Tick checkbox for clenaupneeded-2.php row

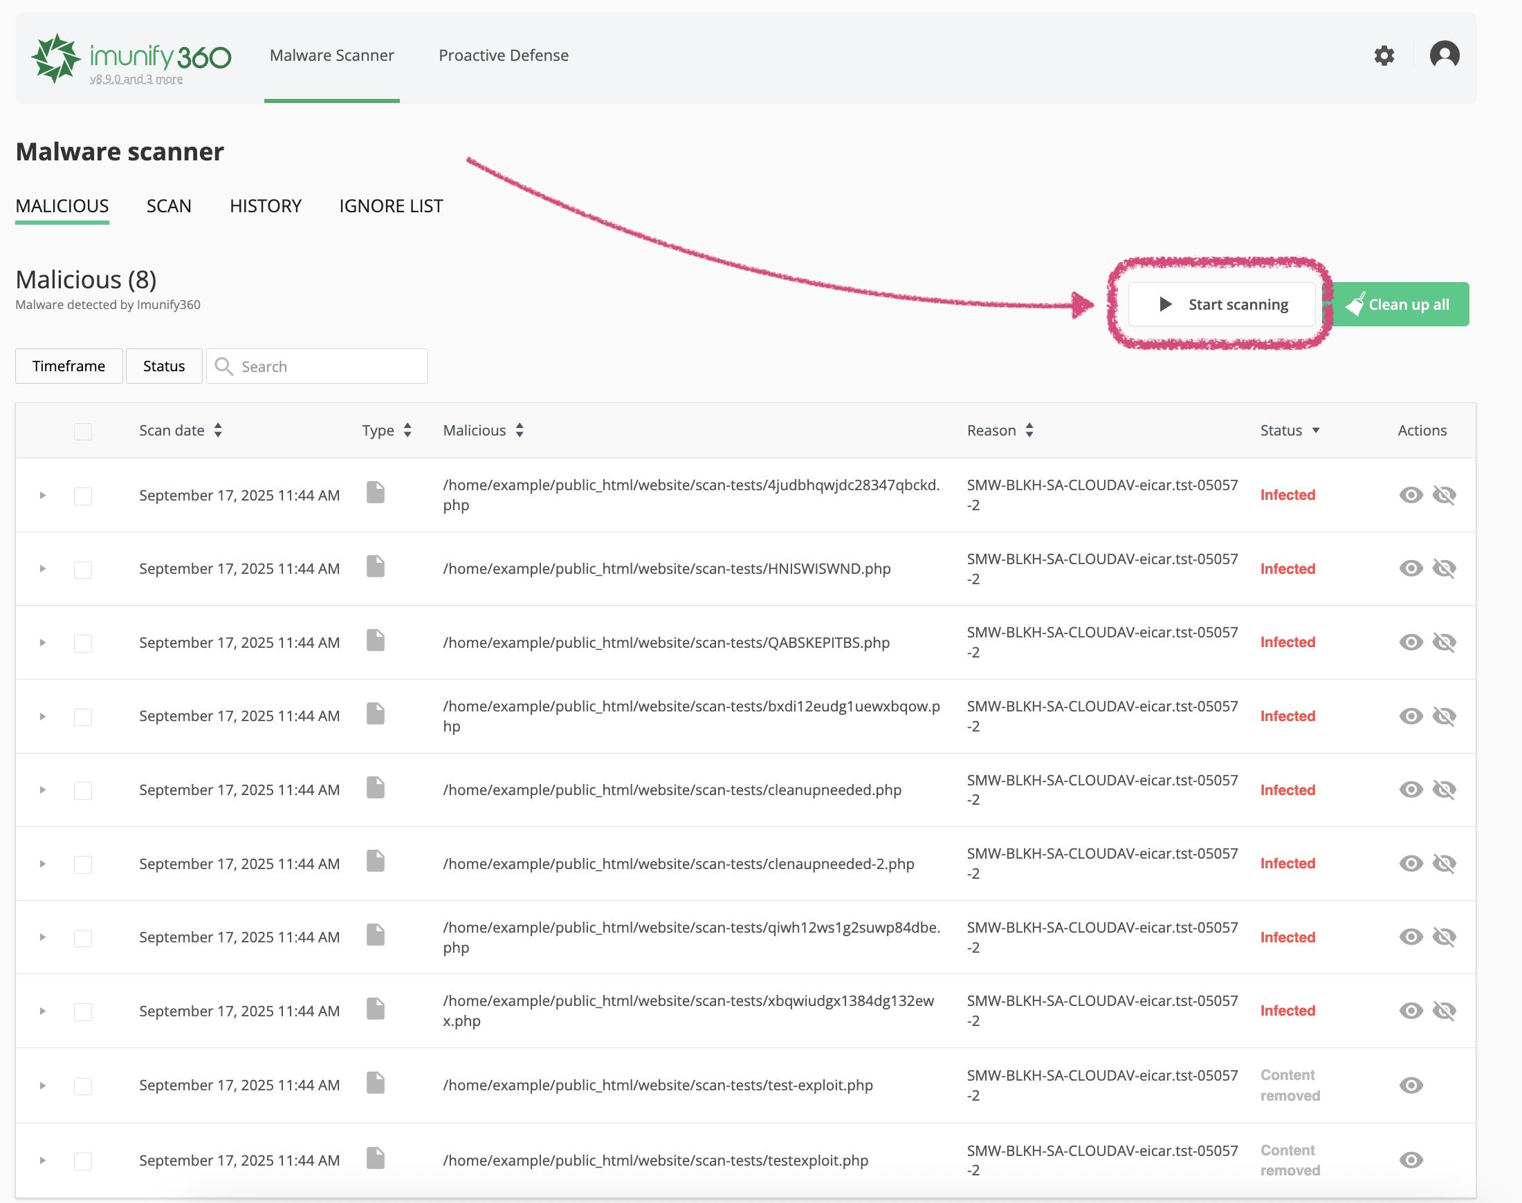pyautogui.click(x=83, y=864)
